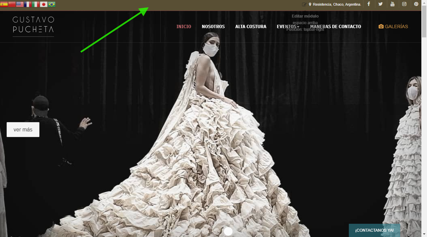Select the Brazil flag language option
Screen dimensions: 427x237
coord(52,4)
